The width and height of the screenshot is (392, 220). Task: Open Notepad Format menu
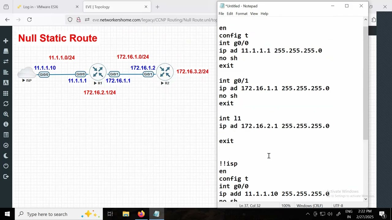pyautogui.click(x=242, y=13)
